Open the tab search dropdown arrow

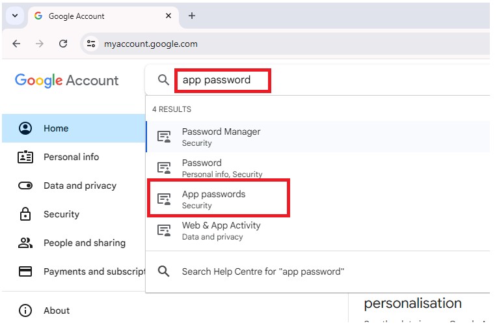point(15,16)
